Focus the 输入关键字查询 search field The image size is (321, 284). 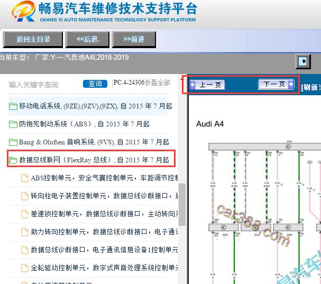click(44, 85)
